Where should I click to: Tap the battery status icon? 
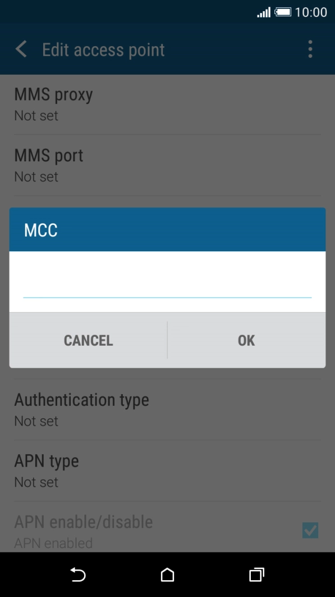click(x=283, y=12)
